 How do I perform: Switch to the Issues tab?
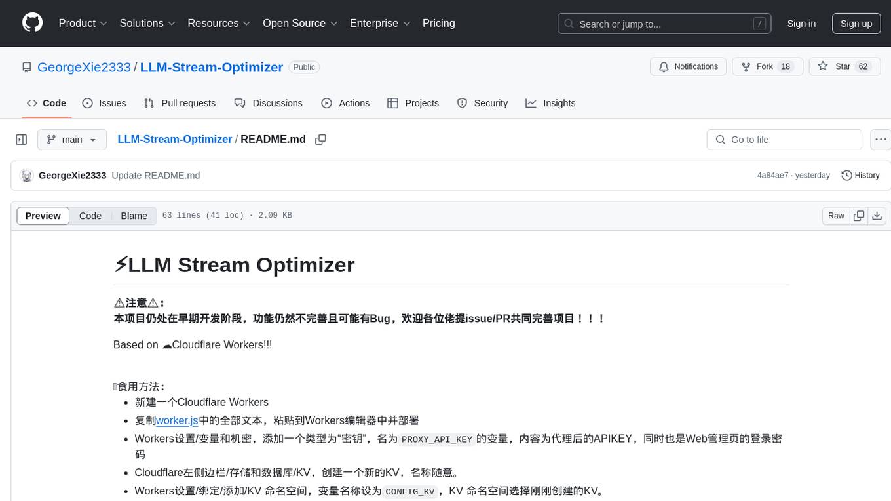pos(104,103)
